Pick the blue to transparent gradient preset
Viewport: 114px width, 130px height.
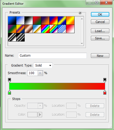coord(20,21)
